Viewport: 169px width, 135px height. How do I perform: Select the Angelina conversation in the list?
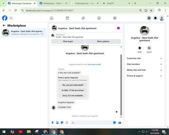(24, 33)
